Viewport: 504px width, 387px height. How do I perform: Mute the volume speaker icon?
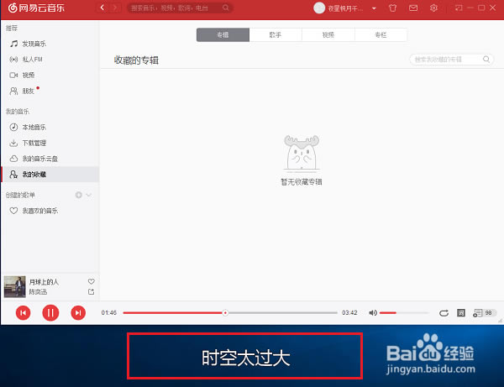372,312
